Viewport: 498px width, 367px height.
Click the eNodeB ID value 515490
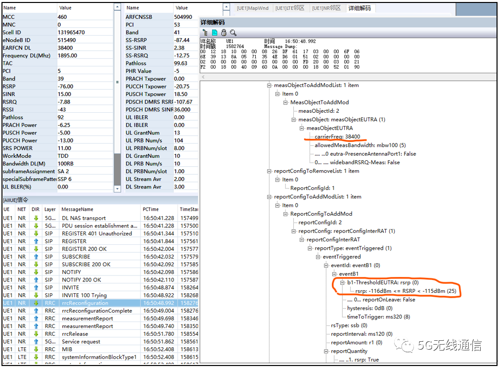pos(67,40)
